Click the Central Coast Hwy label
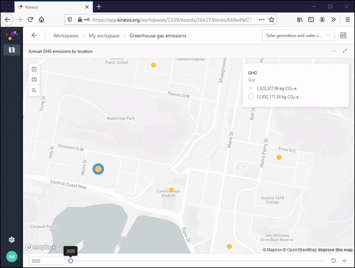This screenshot has height=268, width=355. click(68, 184)
